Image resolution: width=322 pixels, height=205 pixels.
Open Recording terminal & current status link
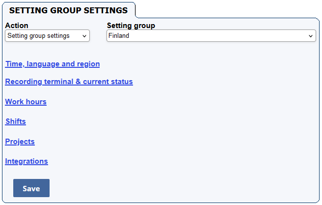click(69, 82)
